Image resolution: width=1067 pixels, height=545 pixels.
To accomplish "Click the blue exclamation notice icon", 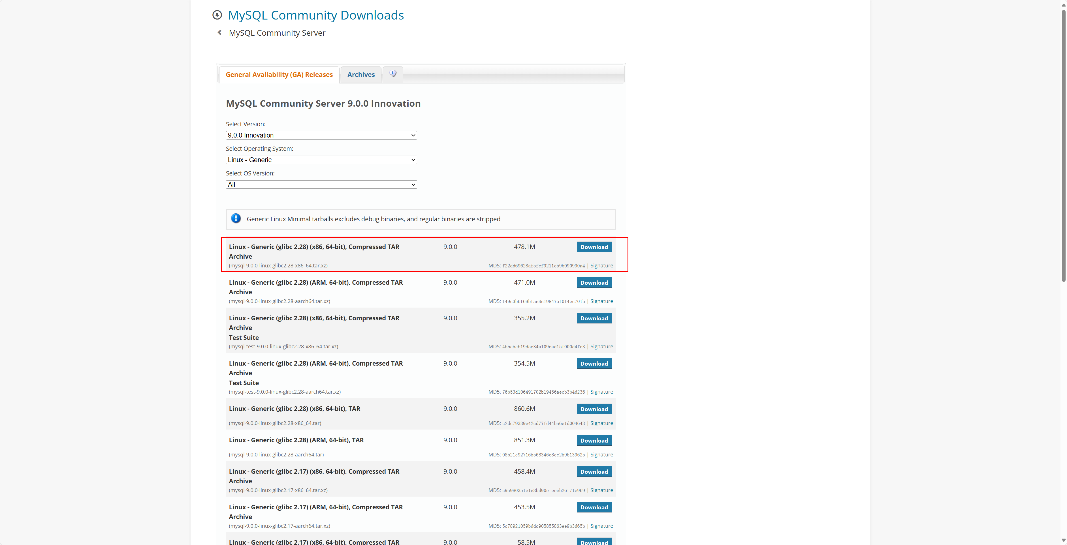I will coord(236,218).
